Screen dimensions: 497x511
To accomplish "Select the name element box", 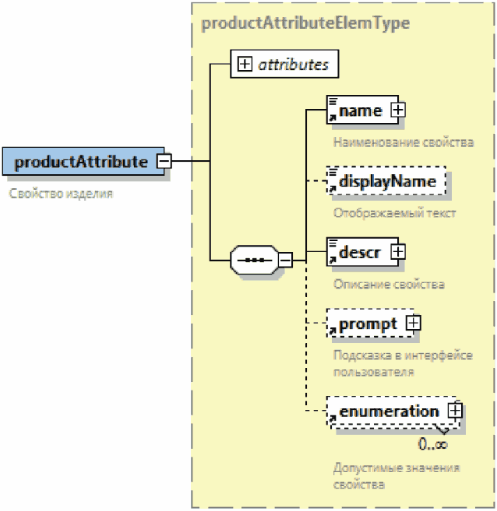I will tap(359, 111).
